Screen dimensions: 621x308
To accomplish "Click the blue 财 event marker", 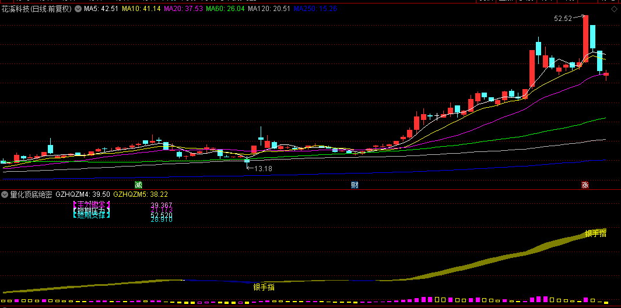I will [355, 185].
